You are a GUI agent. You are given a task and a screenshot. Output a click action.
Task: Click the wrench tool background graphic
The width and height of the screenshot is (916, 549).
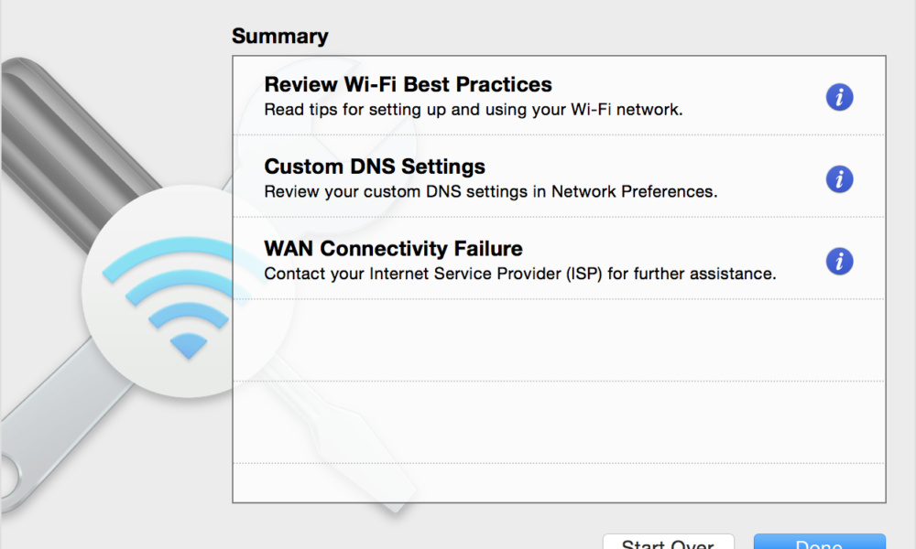(x=55, y=137)
